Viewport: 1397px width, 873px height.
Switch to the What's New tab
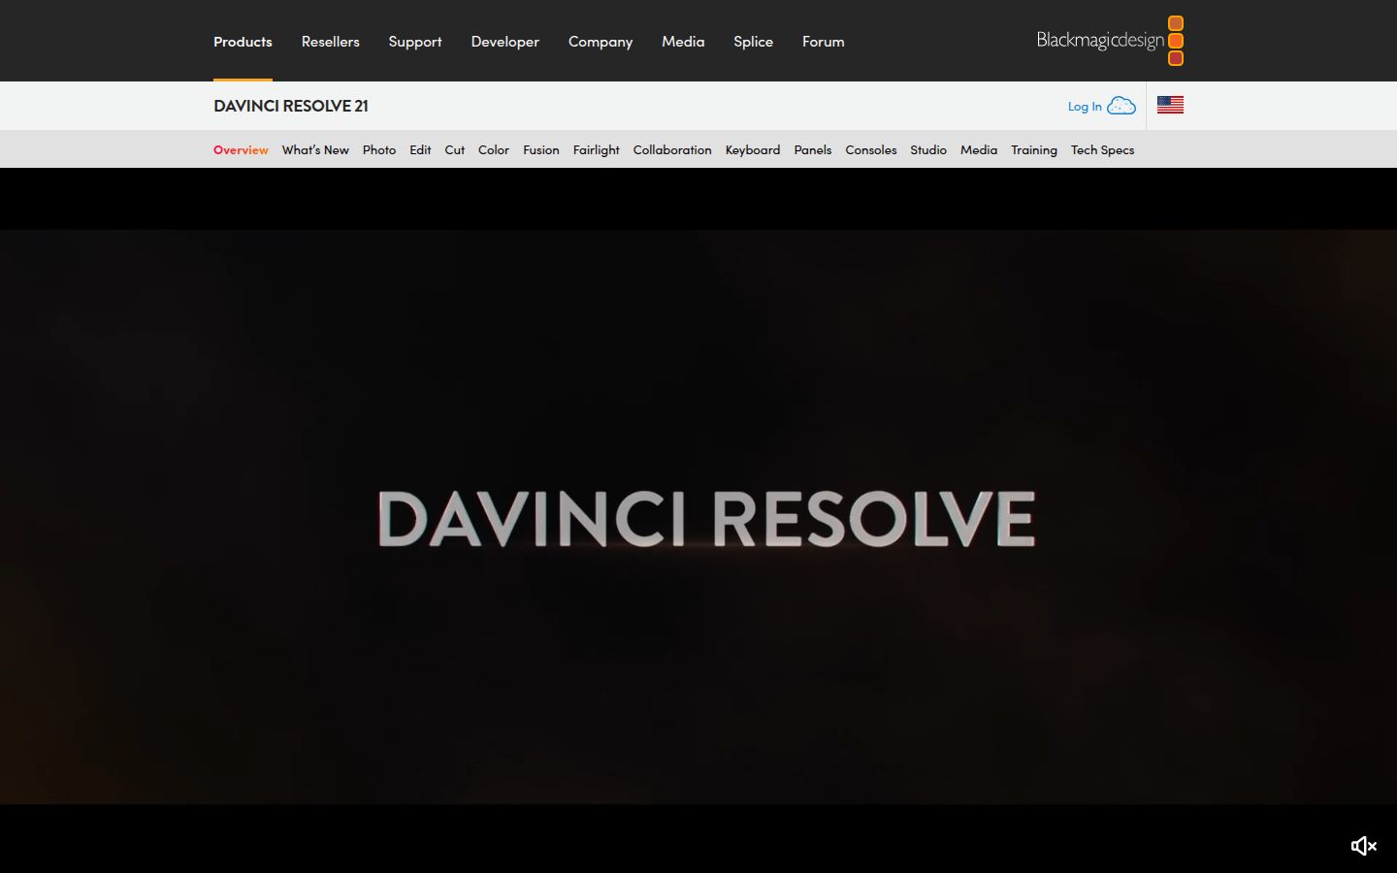(x=315, y=150)
